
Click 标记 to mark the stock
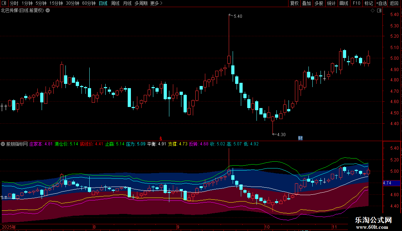[x=369, y=4]
